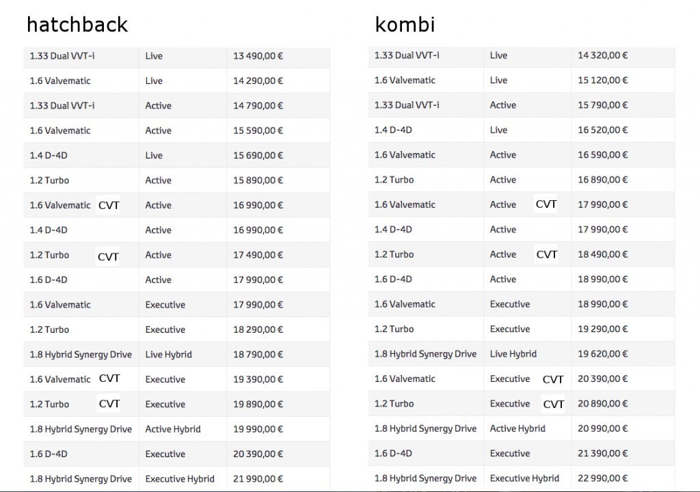Select the 17 490,00 € price cell

click(x=258, y=255)
